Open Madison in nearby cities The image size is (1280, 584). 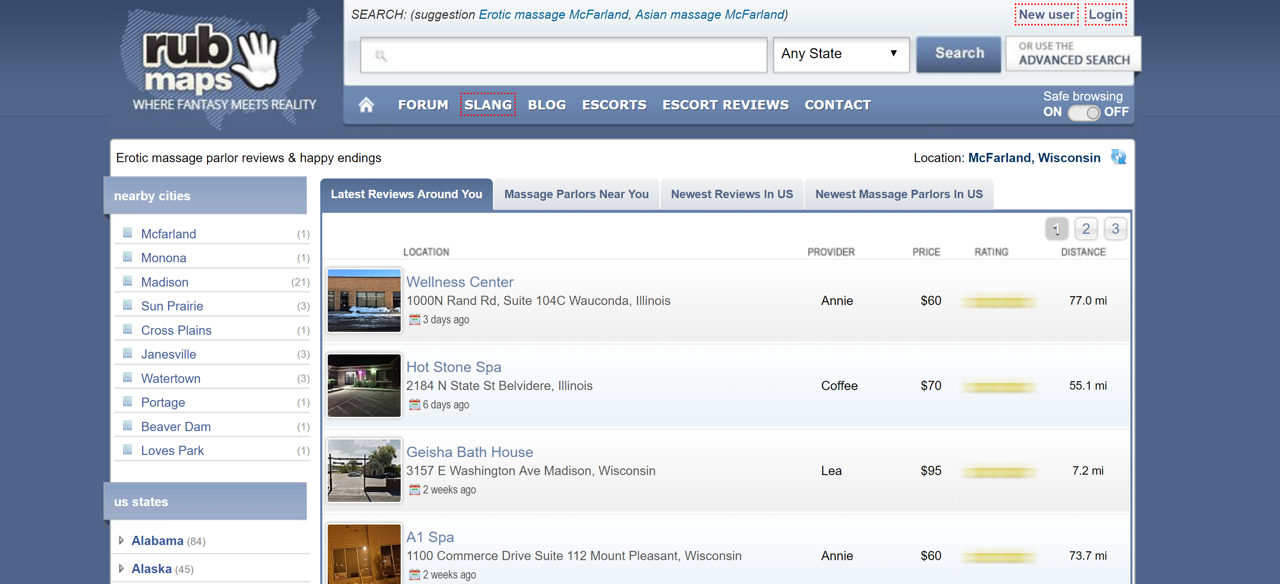point(164,282)
